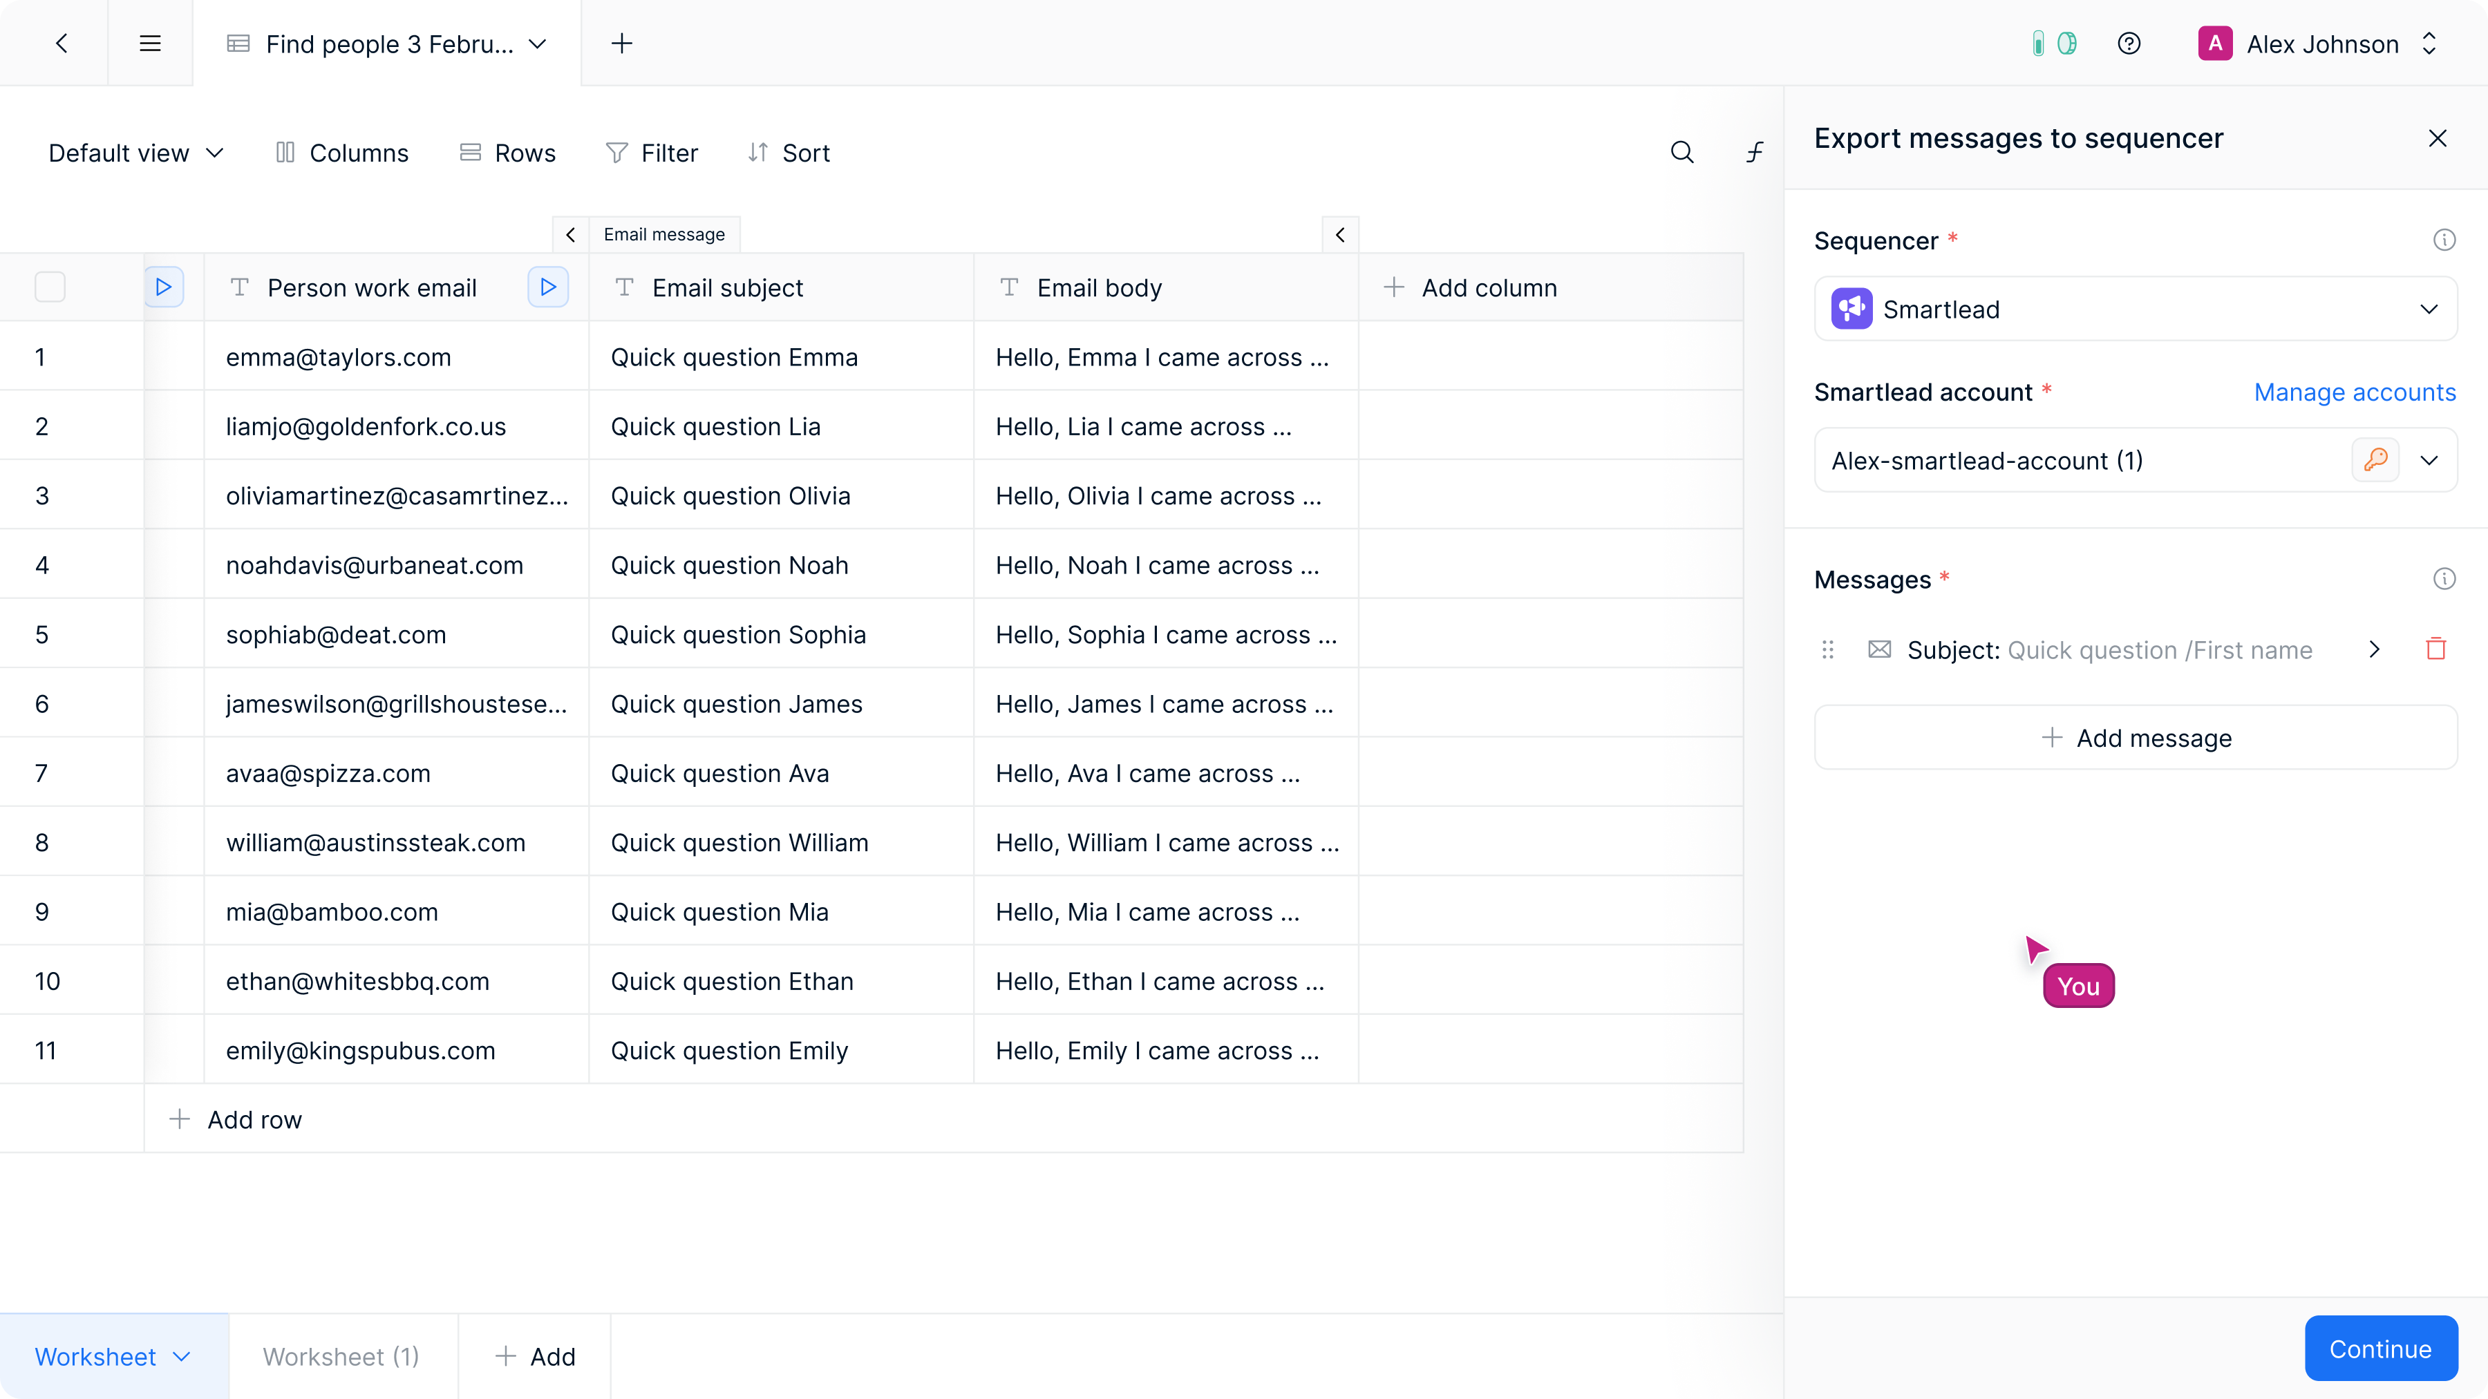This screenshot has height=1399, width=2488.
Task: Select the Hello, Emma I came across cell
Action: (1166, 356)
